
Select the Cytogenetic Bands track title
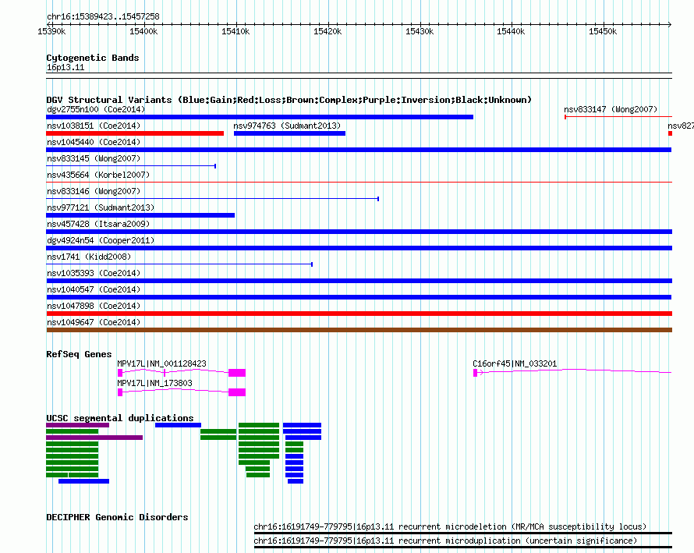pos(93,58)
